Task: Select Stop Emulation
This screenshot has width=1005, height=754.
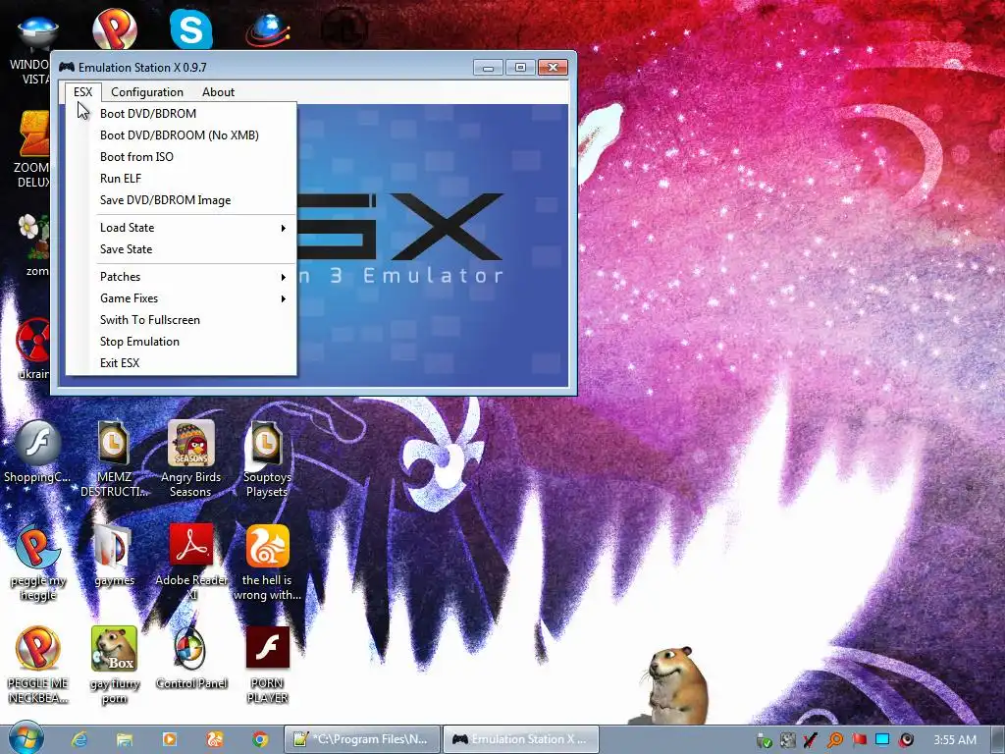Action: [x=181, y=342]
